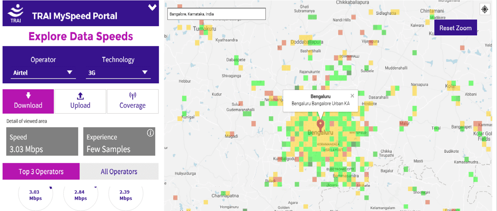Image resolution: width=497 pixels, height=211 pixels.
Task: Open the Technology dropdown showing 3G
Action: pyautogui.click(x=118, y=73)
